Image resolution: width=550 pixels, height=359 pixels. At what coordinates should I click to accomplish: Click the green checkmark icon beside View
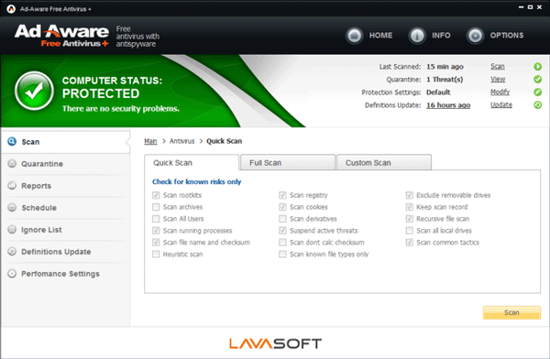pyautogui.click(x=537, y=80)
